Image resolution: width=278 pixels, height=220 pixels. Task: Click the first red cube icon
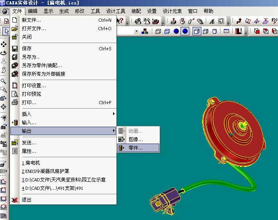pyautogui.click(x=257, y=31)
